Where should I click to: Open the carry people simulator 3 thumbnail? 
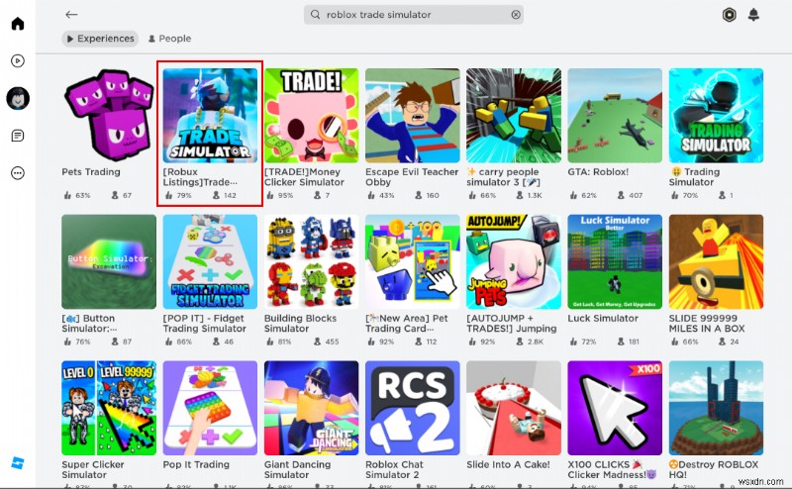point(514,116)
